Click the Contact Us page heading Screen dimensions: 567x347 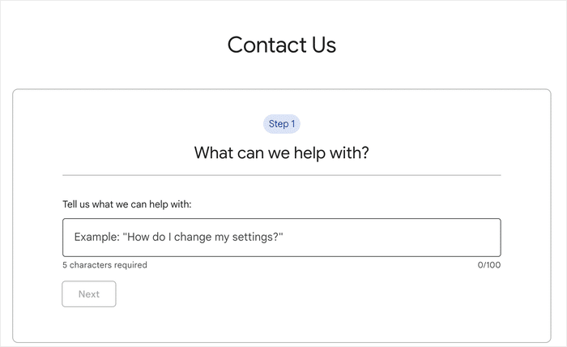click(282, 45)
